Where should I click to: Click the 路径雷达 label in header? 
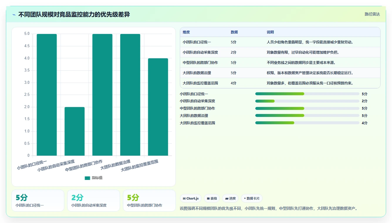(372, 14)
